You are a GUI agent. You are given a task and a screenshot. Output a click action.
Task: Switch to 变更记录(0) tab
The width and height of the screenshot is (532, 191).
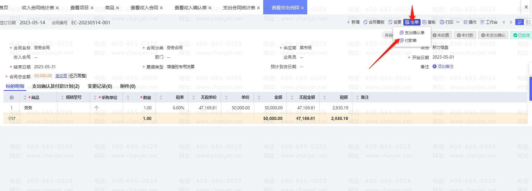click(x=100, y=86)
